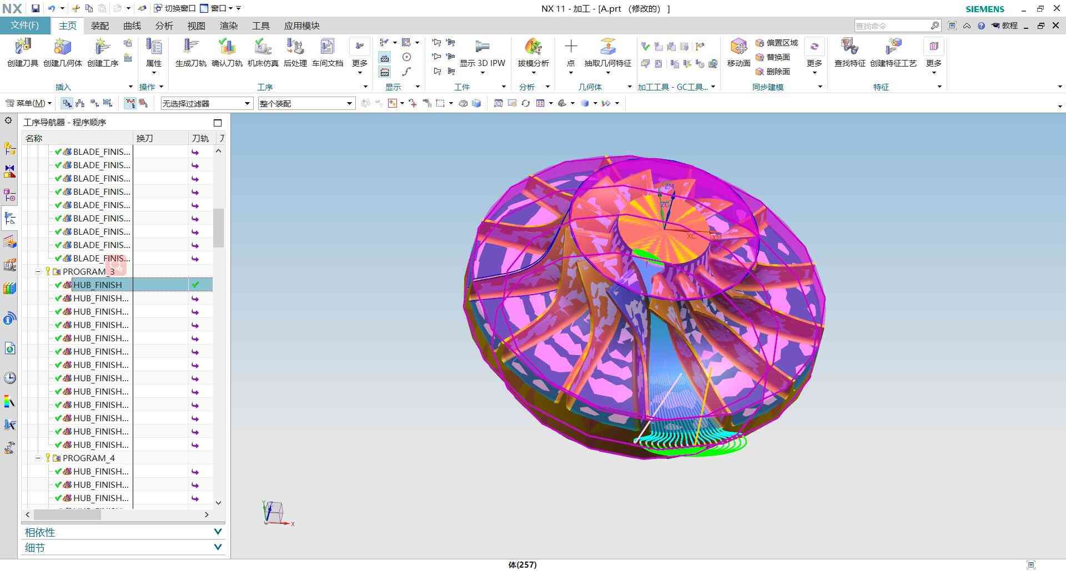Screen dimensions: 1066x571
Task: Click the view triad orientation cube
Action: (274, 512)
